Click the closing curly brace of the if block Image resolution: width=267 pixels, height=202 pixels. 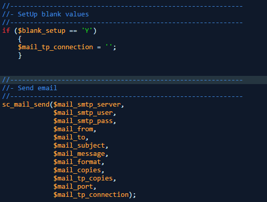[20, 55]
